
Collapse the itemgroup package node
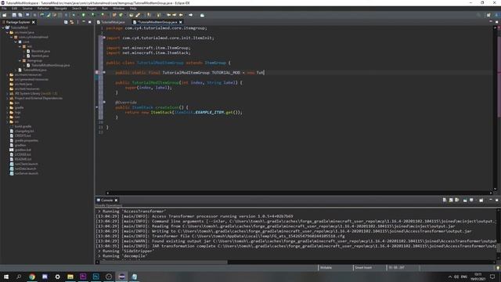click(x=20, y=61)
